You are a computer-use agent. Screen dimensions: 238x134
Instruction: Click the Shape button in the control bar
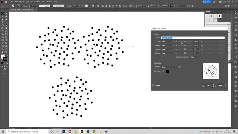point(125,6)
